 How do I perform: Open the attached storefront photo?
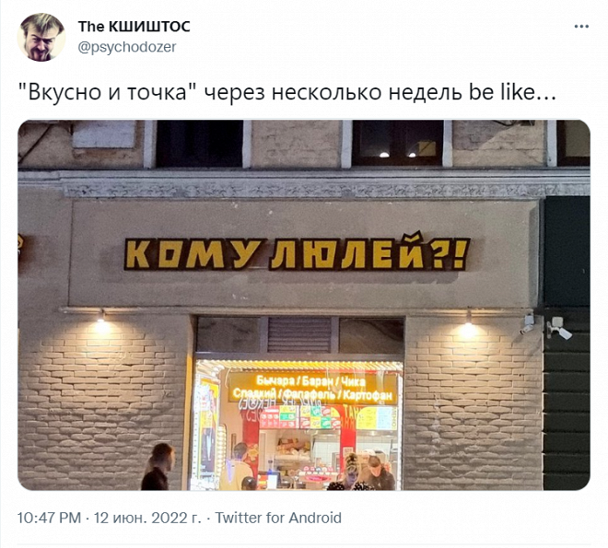[x=304, y=305]
